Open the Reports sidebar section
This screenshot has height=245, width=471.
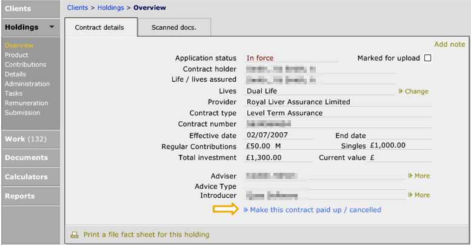[31, 196]
